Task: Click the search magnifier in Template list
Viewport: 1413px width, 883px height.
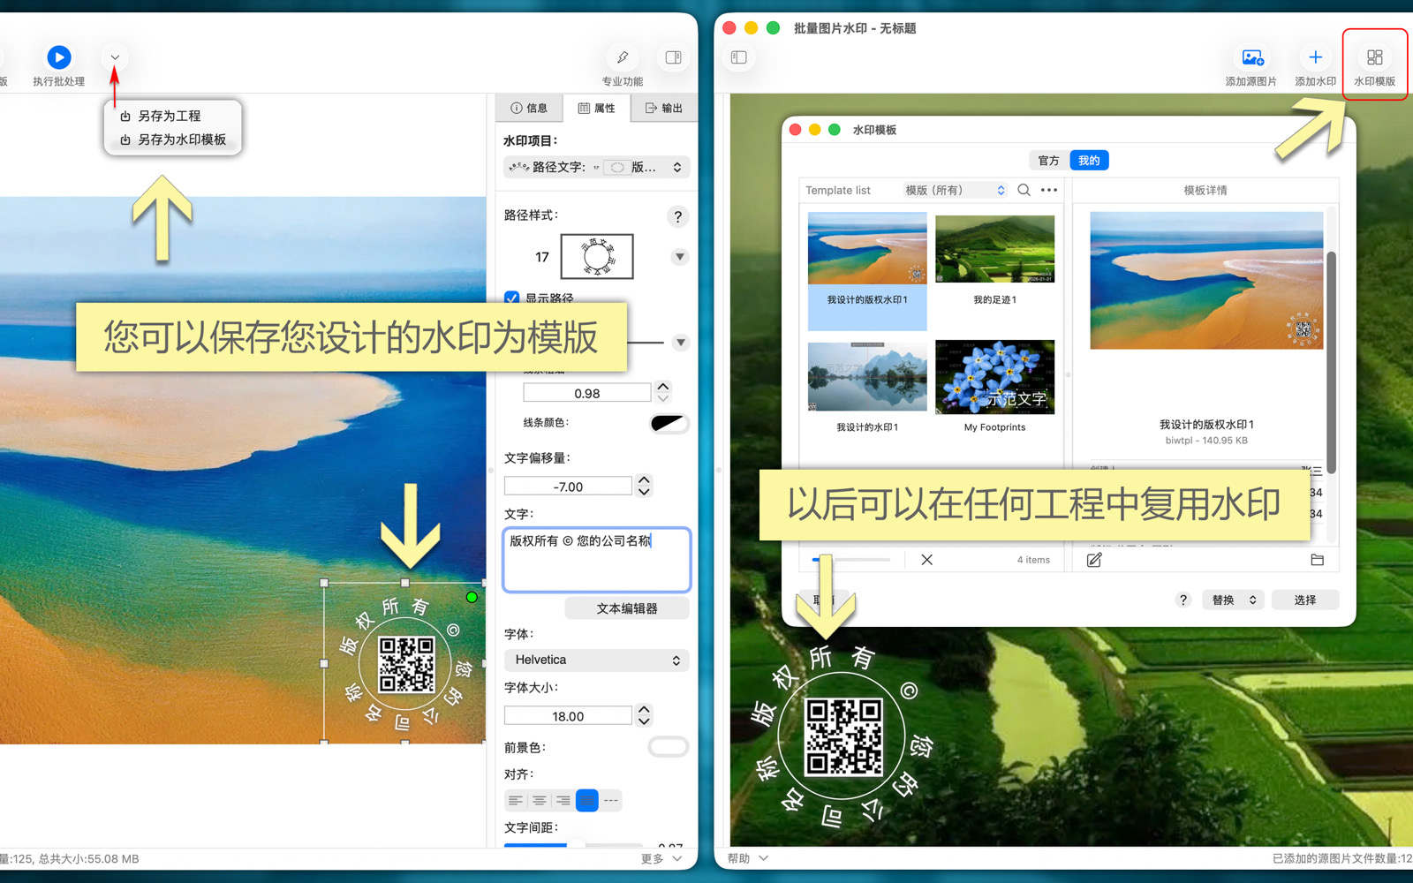Action: (x=1024, y=190)
